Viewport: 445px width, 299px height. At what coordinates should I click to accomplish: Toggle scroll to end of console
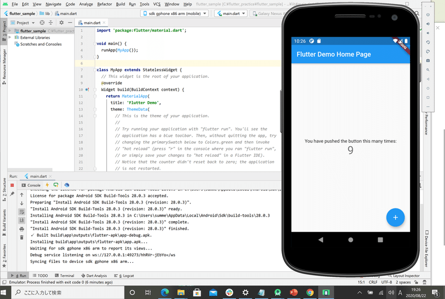[22, 220]
